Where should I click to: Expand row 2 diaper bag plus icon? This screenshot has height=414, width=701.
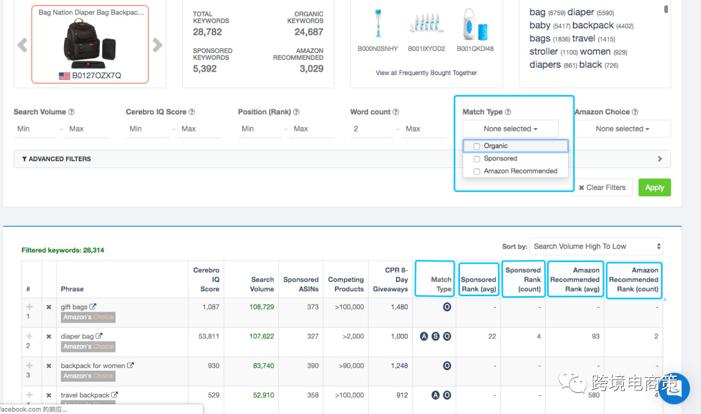(x=29, y=337)
